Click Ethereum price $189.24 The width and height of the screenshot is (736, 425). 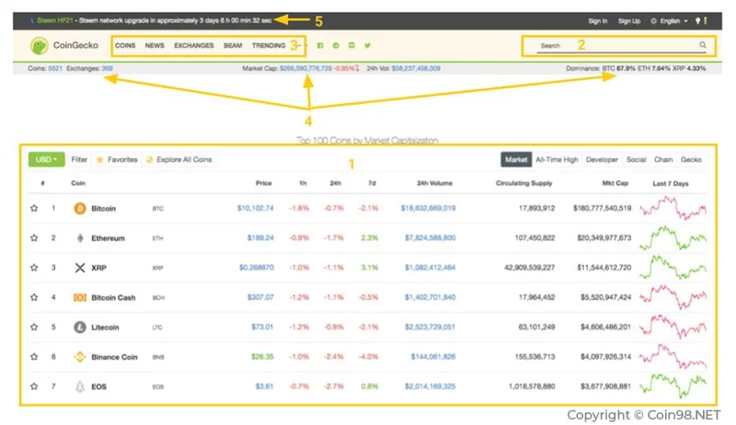click(260, 238)
